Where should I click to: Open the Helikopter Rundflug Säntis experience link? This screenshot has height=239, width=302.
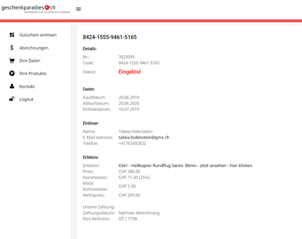coord(185,166)
